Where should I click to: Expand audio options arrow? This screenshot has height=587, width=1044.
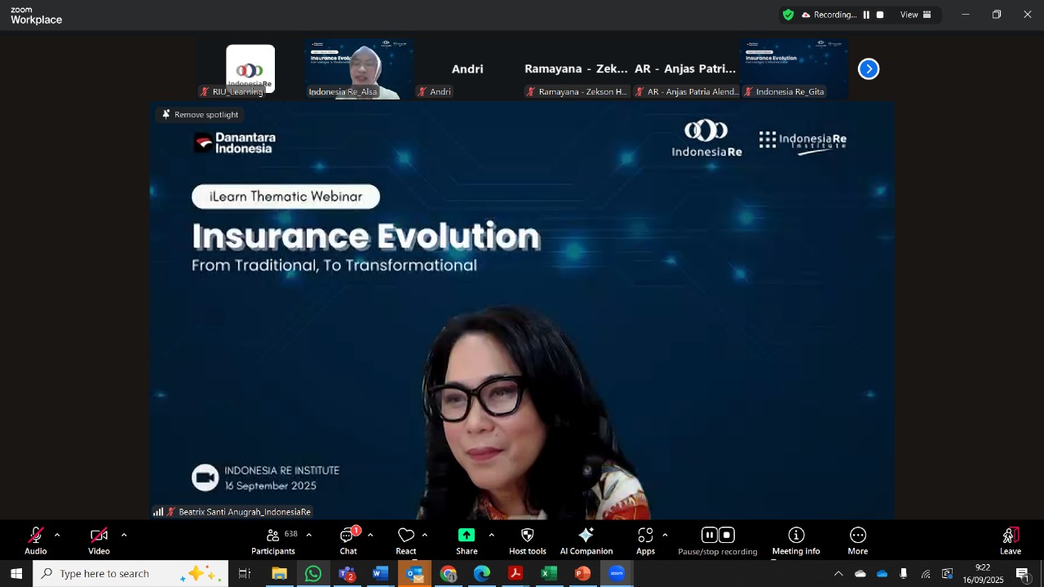pyautogui.click(x=57, y=535)
